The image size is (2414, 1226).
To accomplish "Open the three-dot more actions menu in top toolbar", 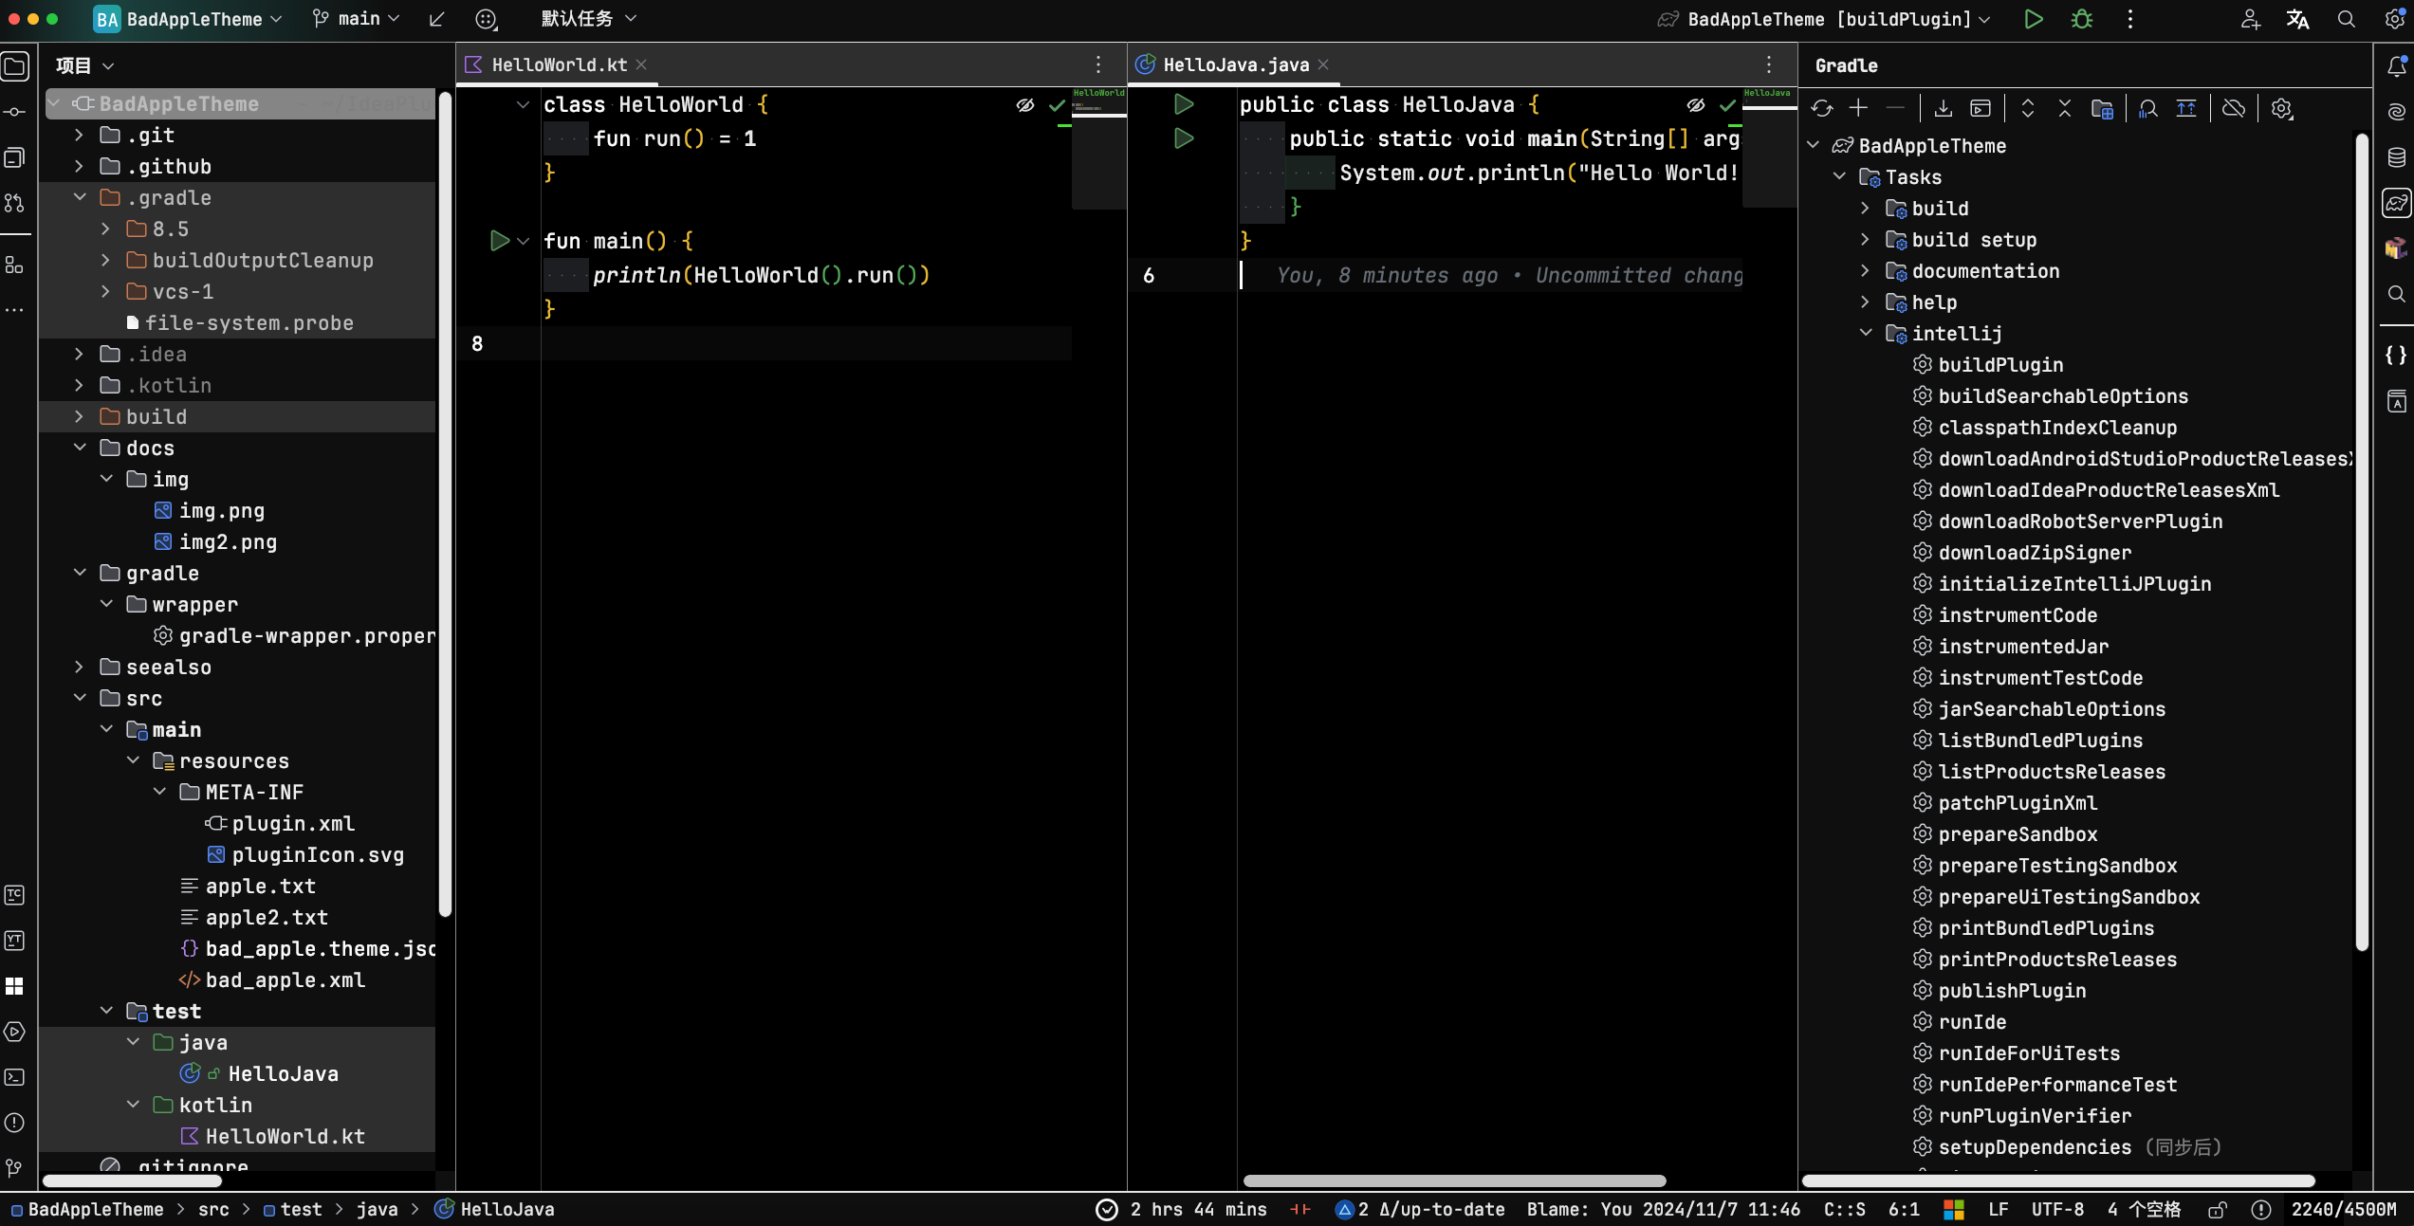I will (2130, 19).
